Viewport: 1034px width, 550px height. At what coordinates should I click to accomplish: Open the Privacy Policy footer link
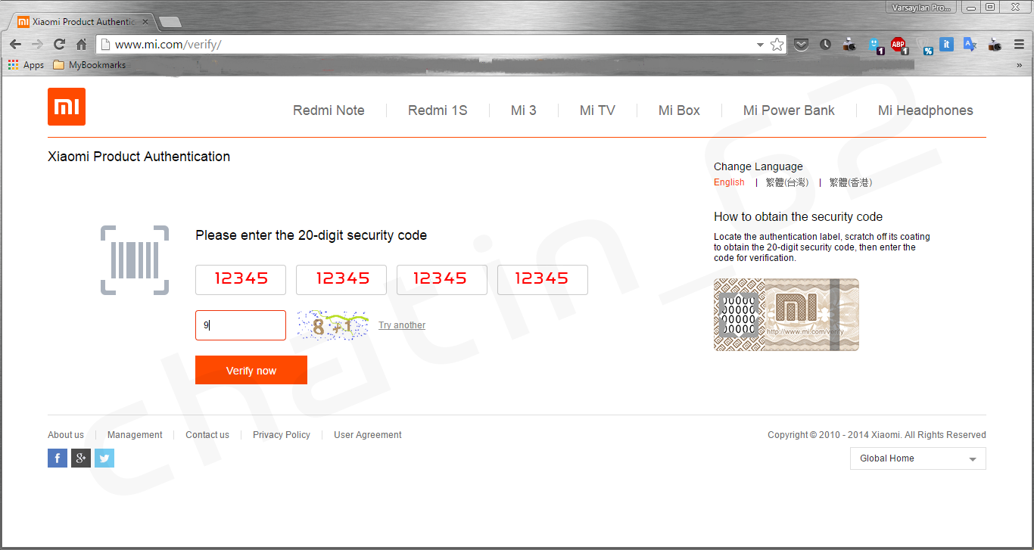point(282,435)
